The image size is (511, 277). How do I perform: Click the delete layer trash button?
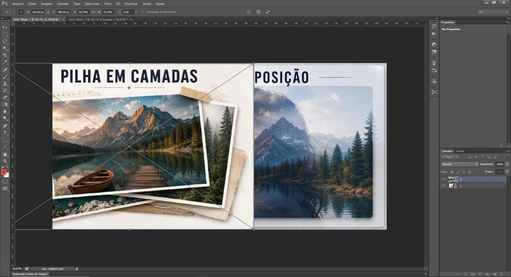pos(501,274)
